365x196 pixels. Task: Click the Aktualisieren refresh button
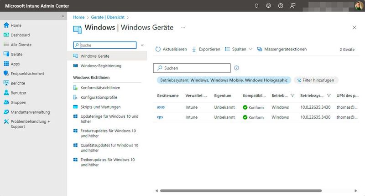[x=171, y=49]
